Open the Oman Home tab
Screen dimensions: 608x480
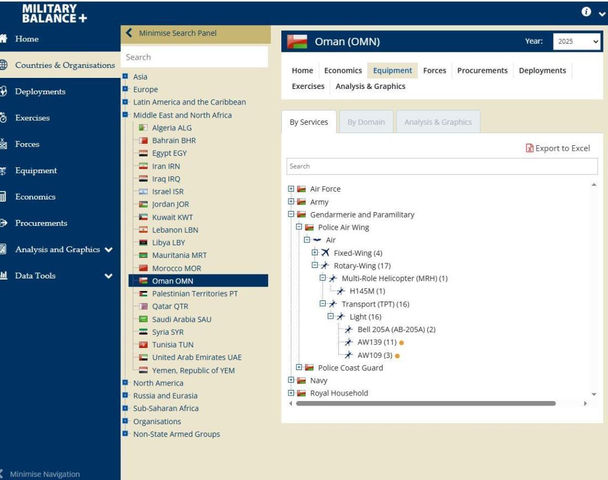pos(302,71)
